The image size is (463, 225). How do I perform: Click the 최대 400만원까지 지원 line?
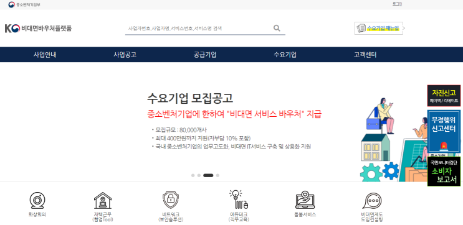(201, 138)
